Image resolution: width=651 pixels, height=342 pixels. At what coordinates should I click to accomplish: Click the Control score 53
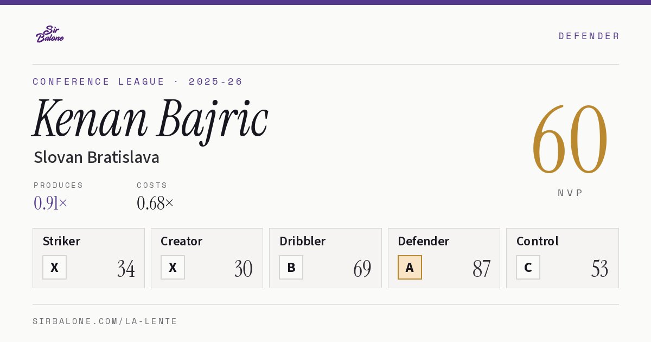pos(599,269)
